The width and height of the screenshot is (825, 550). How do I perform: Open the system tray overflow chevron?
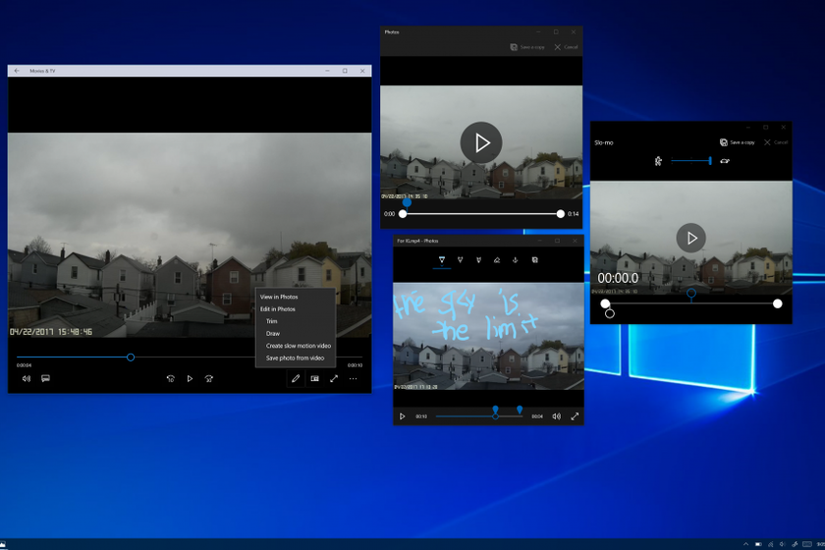click(745, 544)
